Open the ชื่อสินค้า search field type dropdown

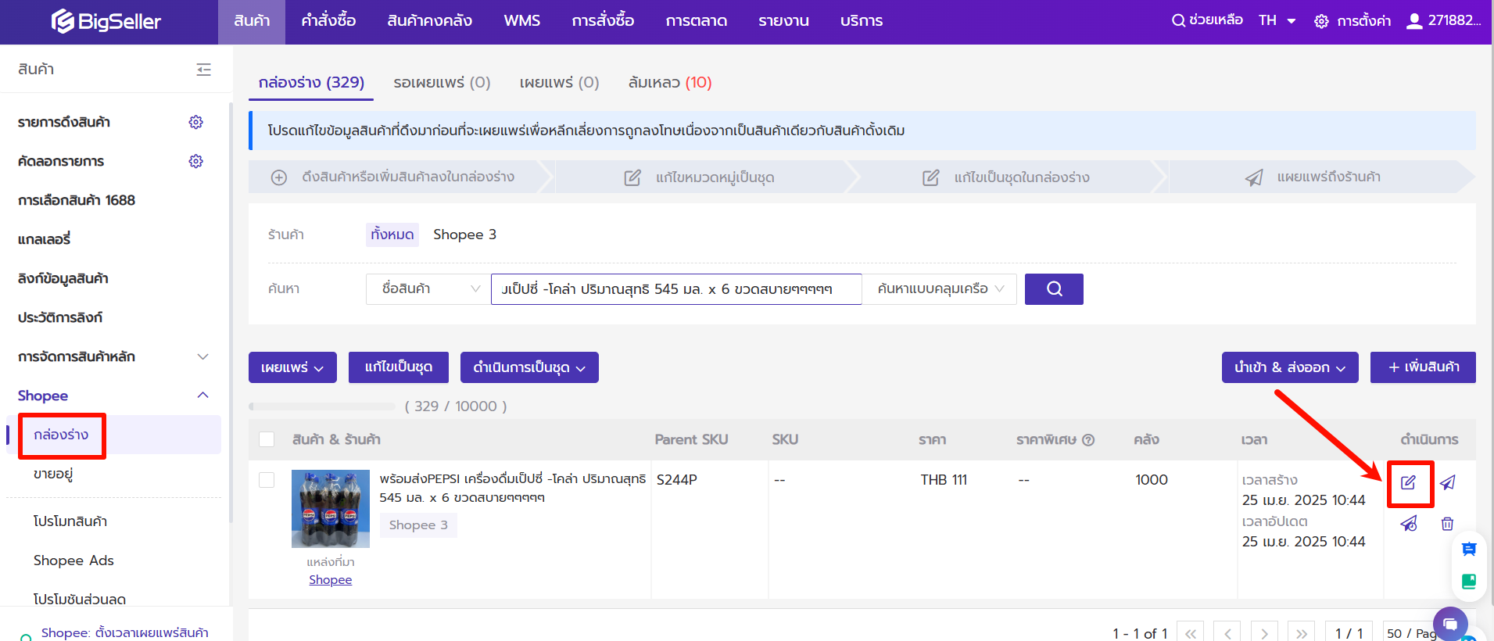[x=428, y=289]
